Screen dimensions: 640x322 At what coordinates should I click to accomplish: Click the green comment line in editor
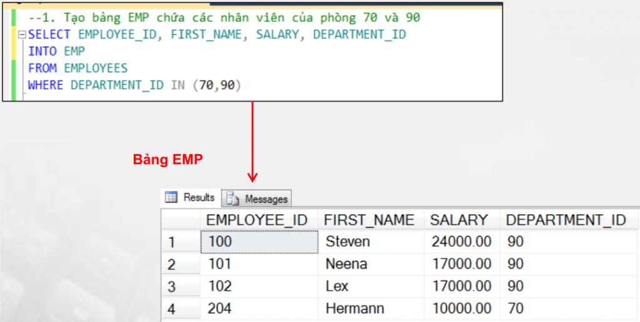pos(224,18)
